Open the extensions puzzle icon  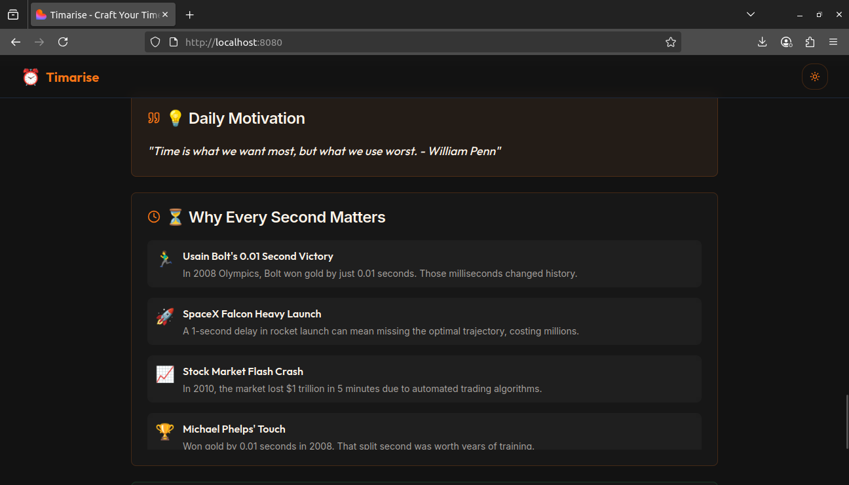[810, 42]
